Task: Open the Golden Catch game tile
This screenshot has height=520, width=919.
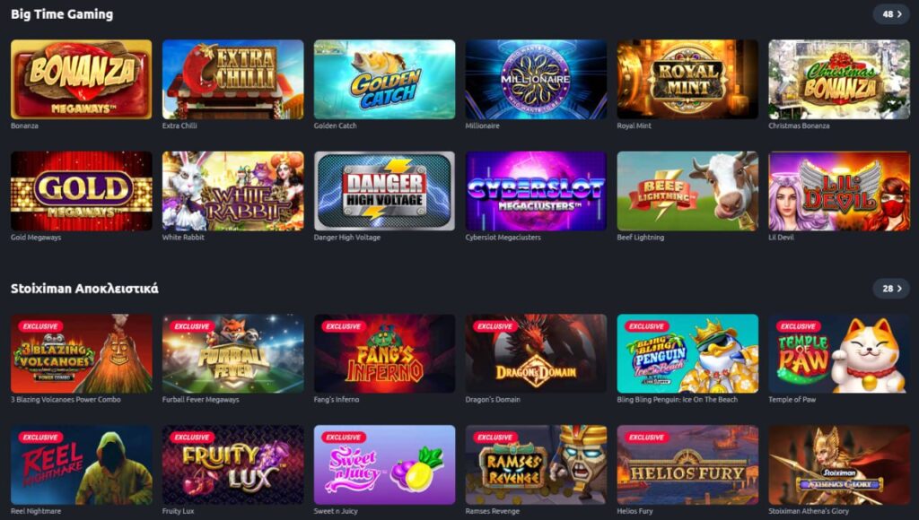Action: pyautogui.click(x=384, y=80)
